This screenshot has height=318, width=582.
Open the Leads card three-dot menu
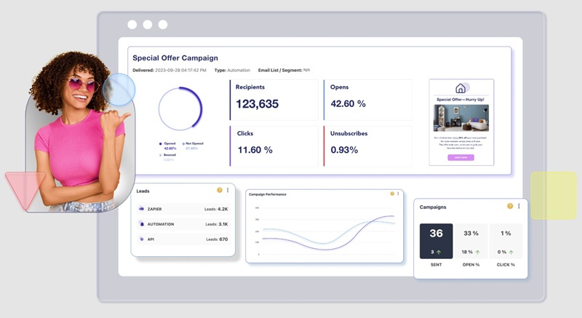228,190
